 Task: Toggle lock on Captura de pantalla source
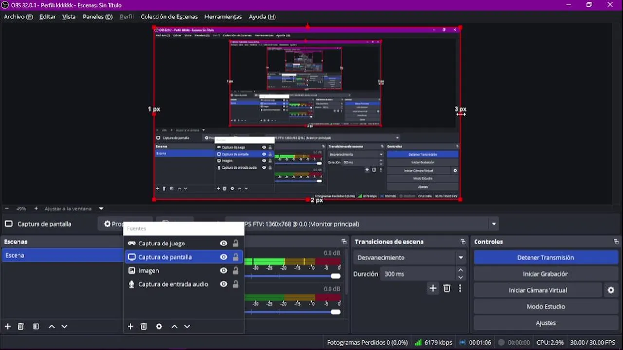click(x=236, y=257)
